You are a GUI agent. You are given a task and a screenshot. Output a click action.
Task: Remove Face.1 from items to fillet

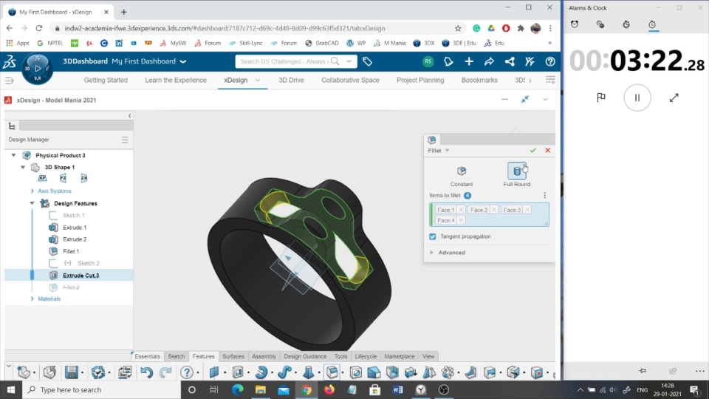click(461, 210)
